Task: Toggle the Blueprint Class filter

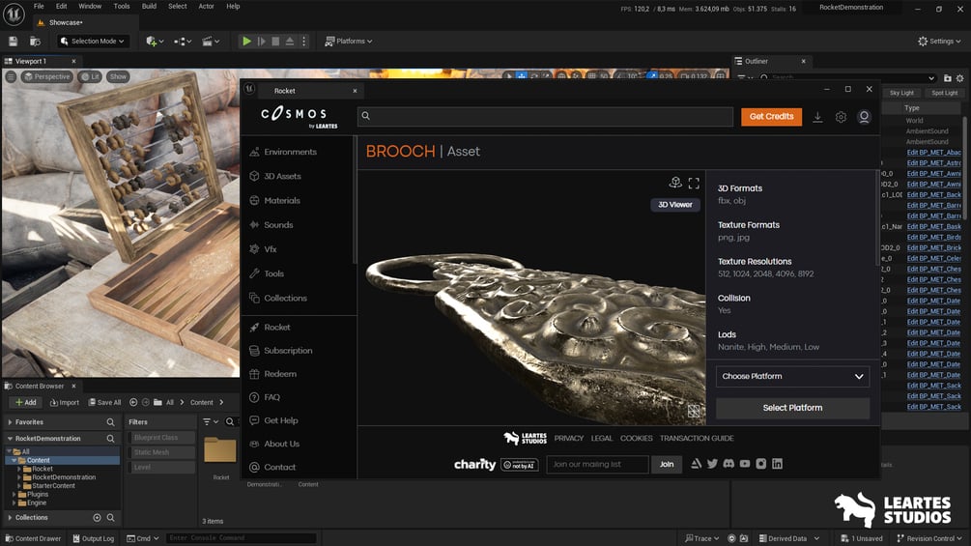Action: tap(162, 438)
